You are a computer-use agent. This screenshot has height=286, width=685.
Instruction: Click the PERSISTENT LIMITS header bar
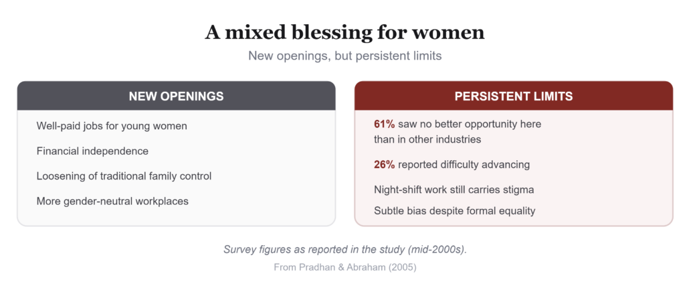513,96
